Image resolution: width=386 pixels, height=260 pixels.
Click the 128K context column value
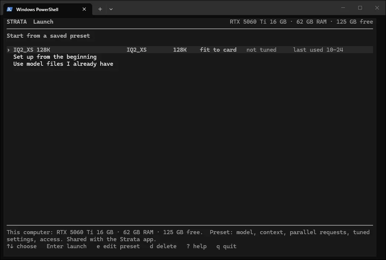pyautogui.click(x=180, y=49)
